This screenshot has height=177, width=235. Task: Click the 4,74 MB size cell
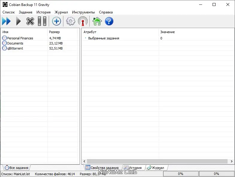(x=55, y=38)
